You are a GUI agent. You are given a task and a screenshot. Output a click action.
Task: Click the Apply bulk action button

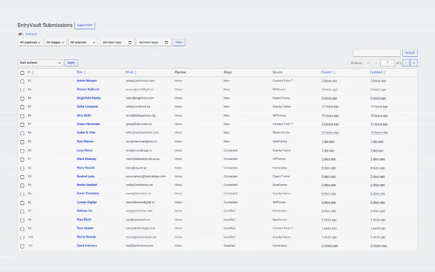click(72, 63)
